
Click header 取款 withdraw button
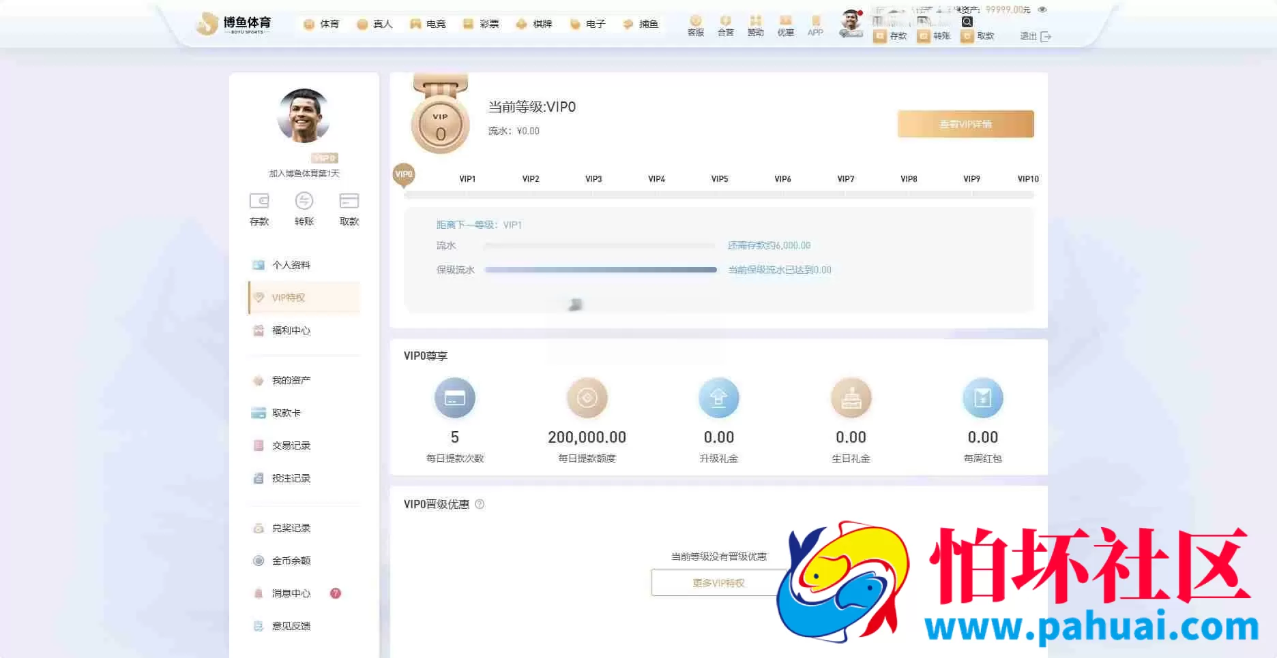(978, 36)
